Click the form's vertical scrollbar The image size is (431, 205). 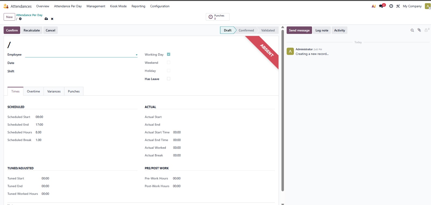[283, 108]
